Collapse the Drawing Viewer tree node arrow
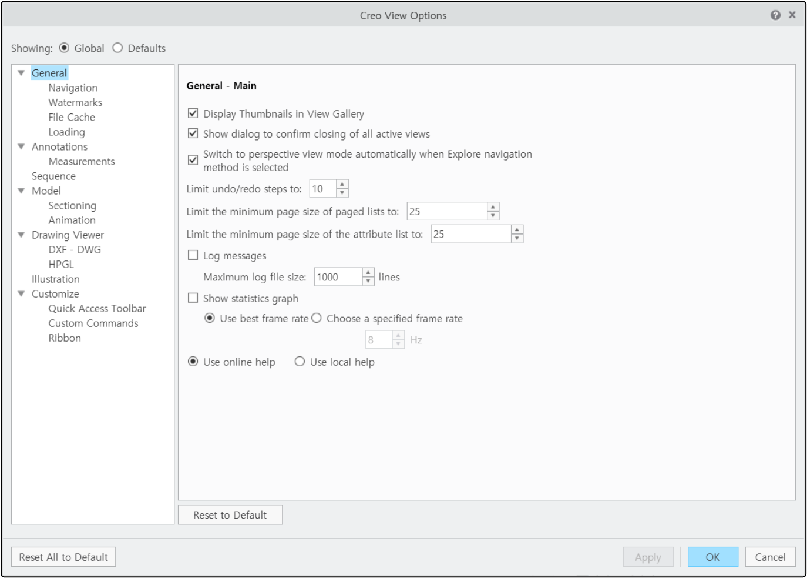The height and width of the screenshot is (578, 807). [x=21, y=235]
